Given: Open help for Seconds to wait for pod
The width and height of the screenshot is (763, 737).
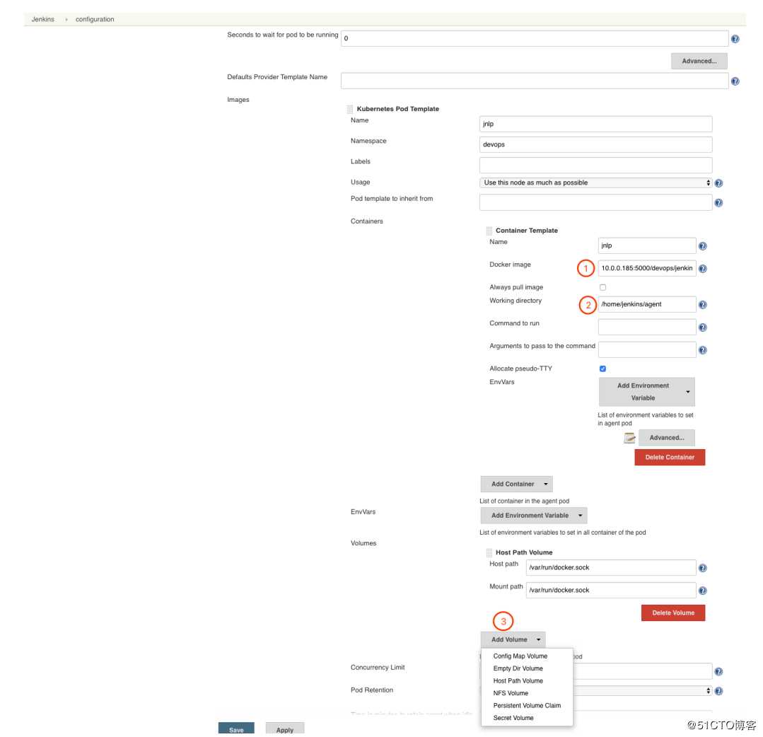Looking at the screenshot, I should [735, 39].
